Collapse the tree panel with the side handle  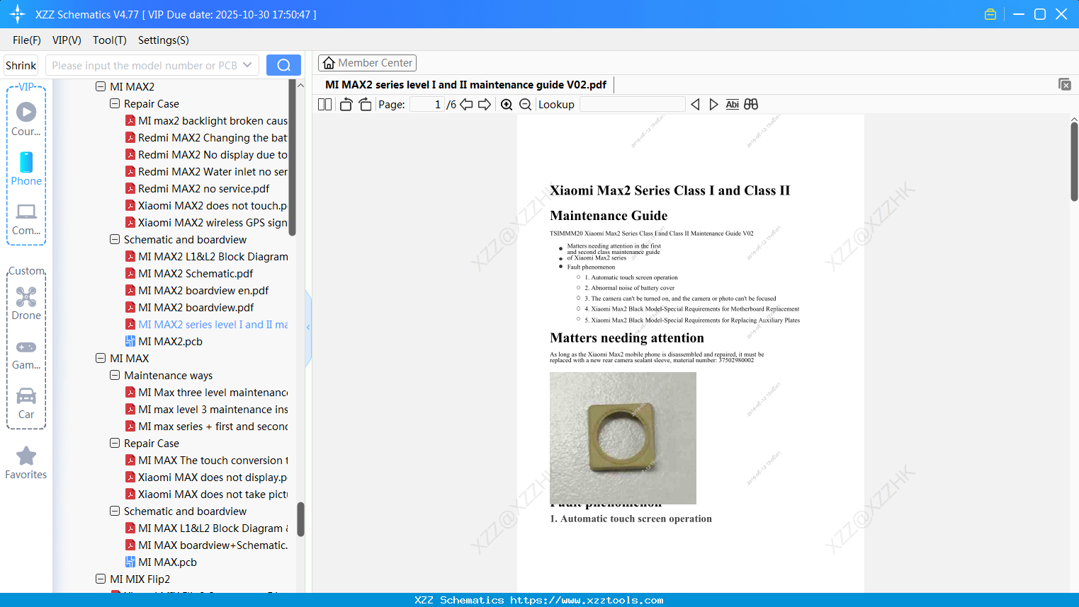[308, 328]
